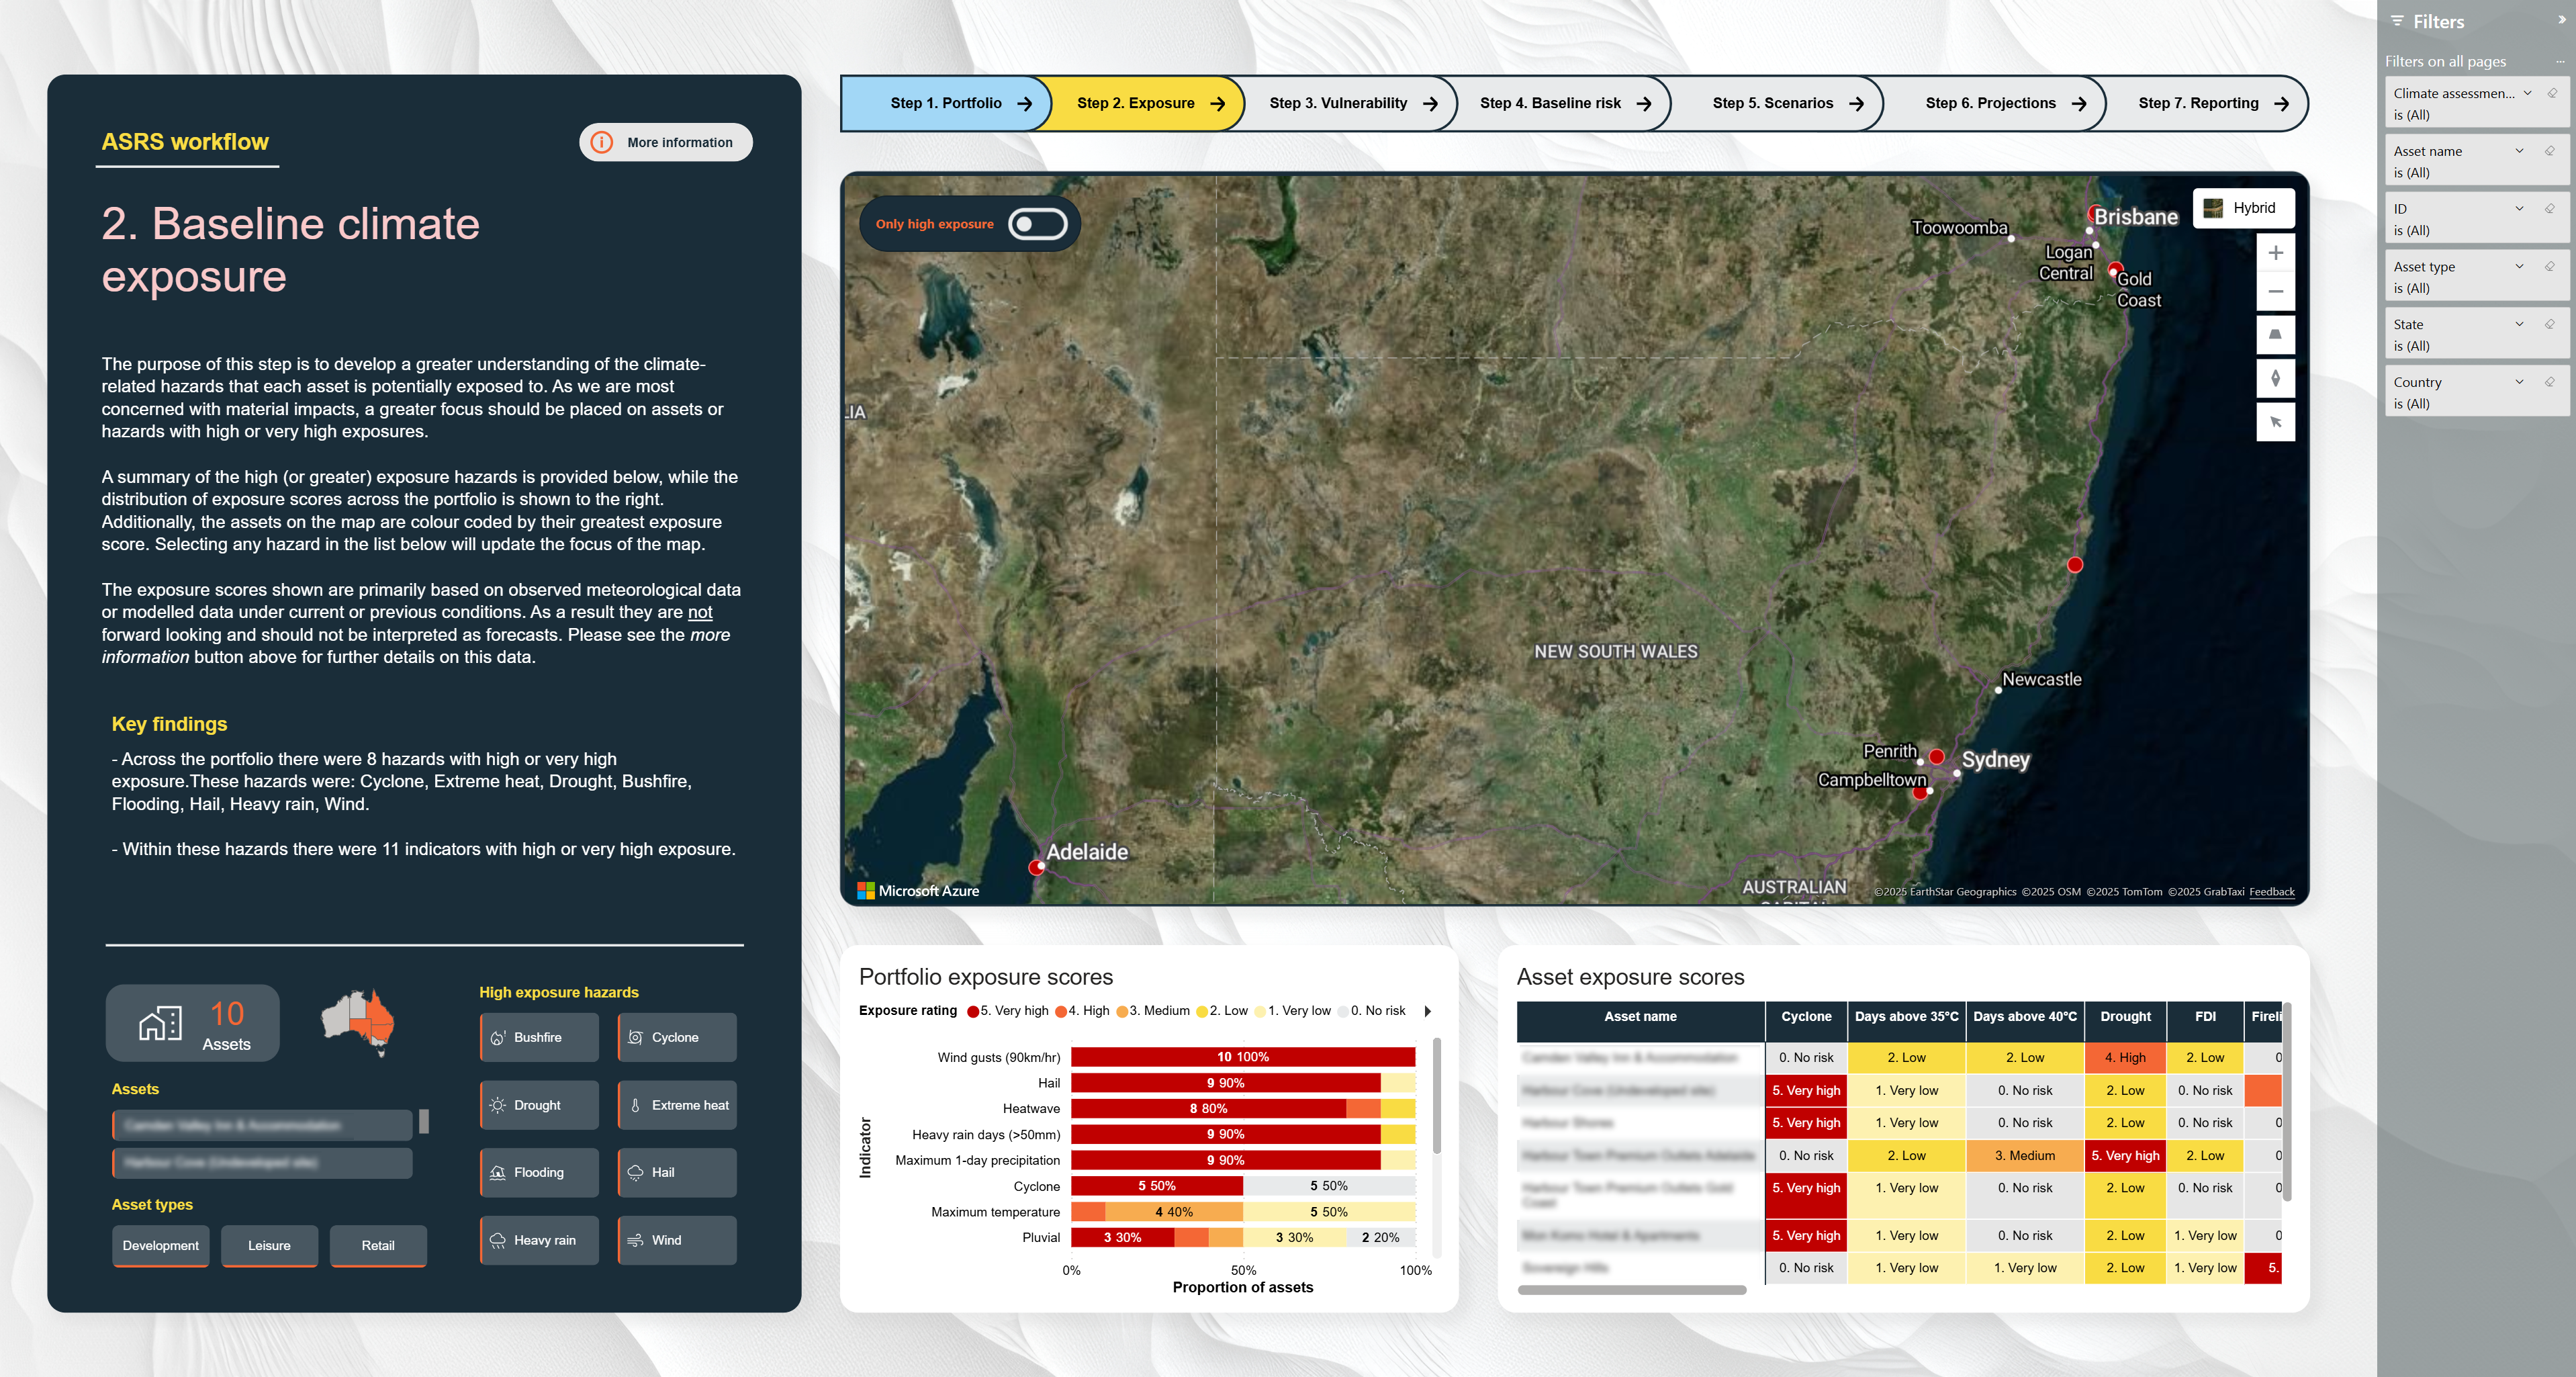Select the map arrow selection tool
Viewport: 2576px width, 1377px height.
click(x=2276, y=421)
